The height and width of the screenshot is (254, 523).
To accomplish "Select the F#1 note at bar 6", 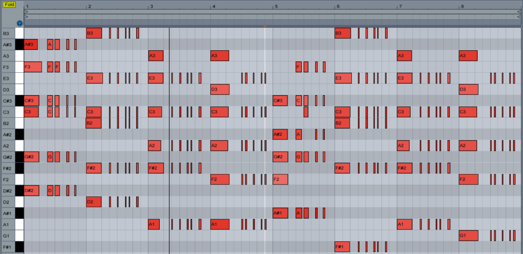I will tap(342, 247).
